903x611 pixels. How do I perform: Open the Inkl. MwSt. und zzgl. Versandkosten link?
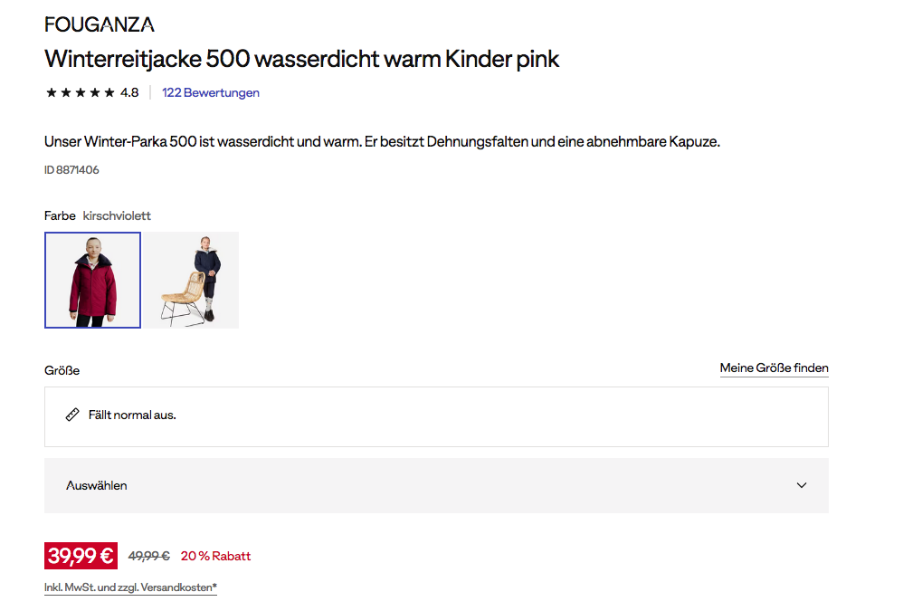130,587
